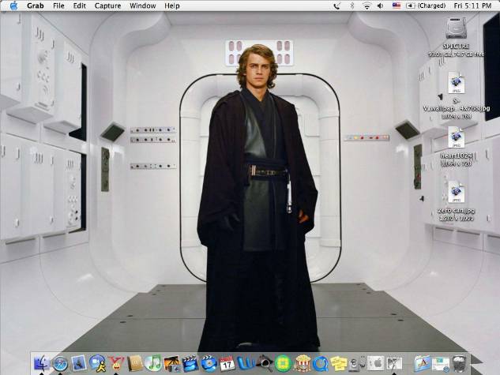Open the Window menu
Image resolution: width=500 pixels, height=375 pixels.
[142, 6]
